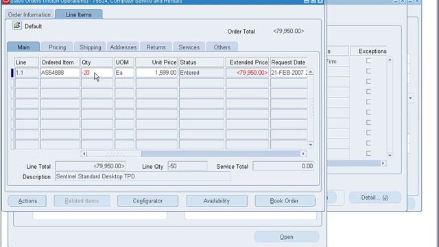Image resolution: width=439 pixels, height=247 pixels.
Task: Go to the Addresses sub-tab
Action: tap(123, 47)
